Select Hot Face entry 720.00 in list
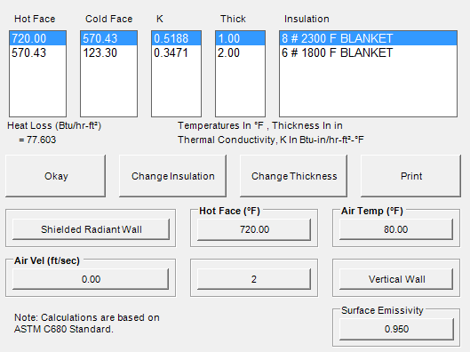 (38, 38)
